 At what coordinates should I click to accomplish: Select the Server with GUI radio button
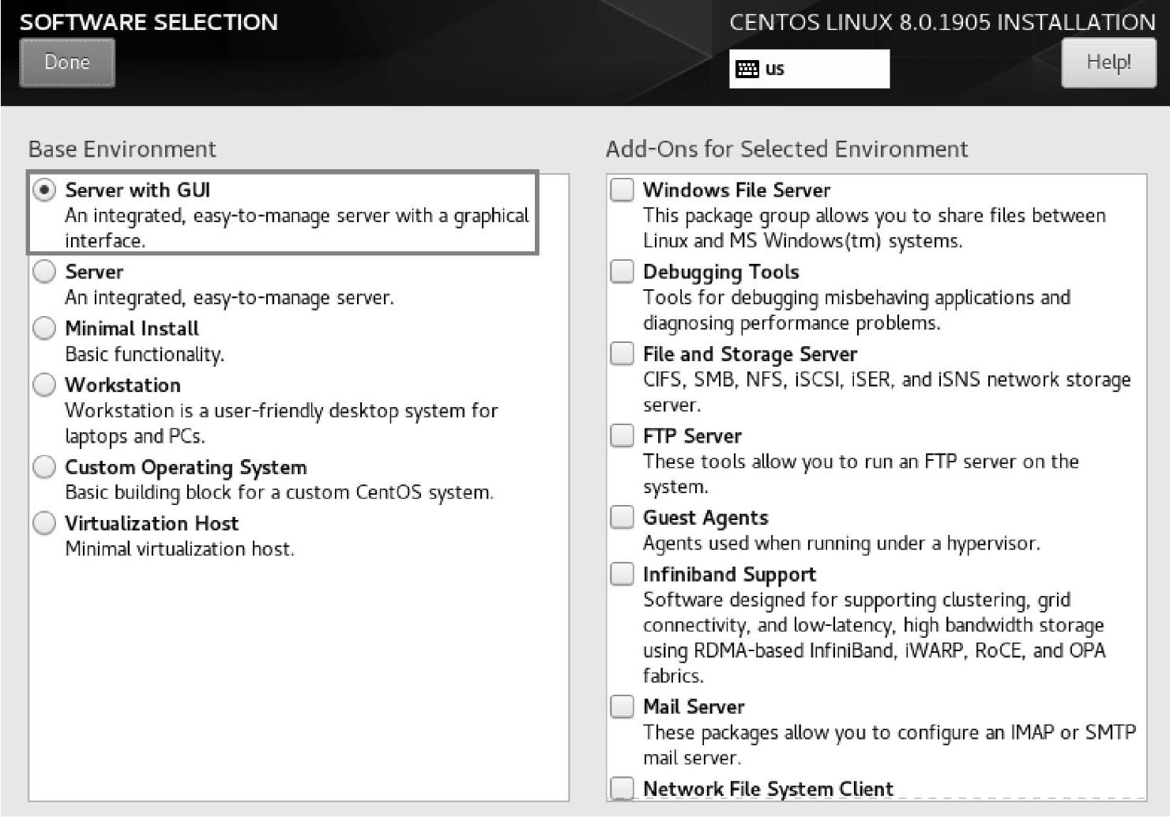44,190
